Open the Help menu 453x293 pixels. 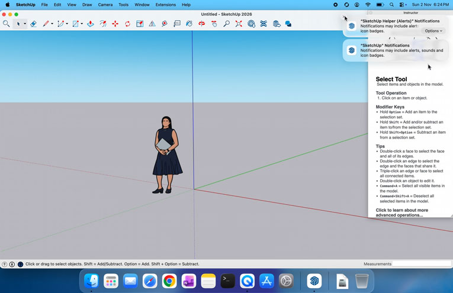[186, 5]
